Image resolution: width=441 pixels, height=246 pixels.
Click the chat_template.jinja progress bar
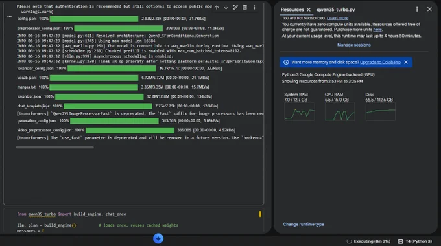coord(108,106)
